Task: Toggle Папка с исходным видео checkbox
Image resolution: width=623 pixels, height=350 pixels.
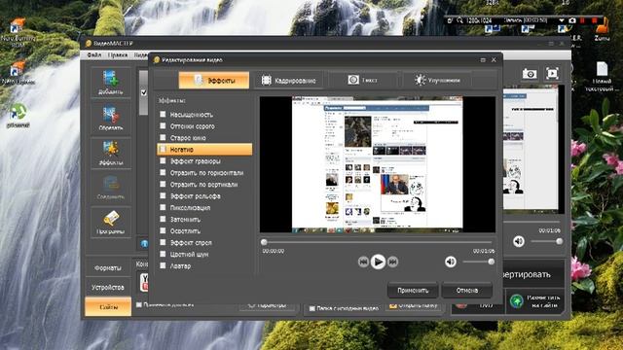Action: (x=311, y=308)
